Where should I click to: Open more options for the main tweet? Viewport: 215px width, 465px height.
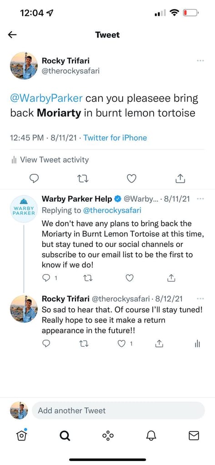click(200, 61)
